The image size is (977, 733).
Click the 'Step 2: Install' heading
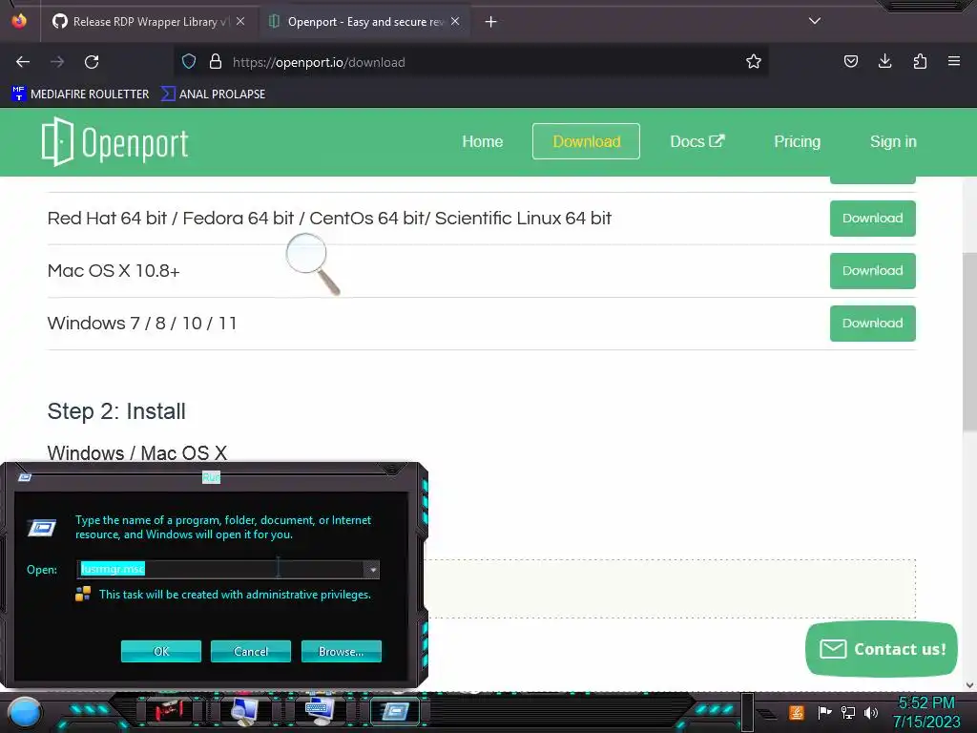(116, 411)
